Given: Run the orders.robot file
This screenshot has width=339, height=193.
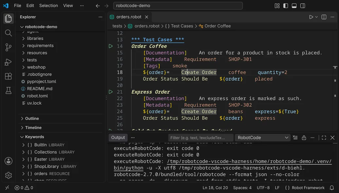Looking at the screenshot, I should click(x=311, y=17).
